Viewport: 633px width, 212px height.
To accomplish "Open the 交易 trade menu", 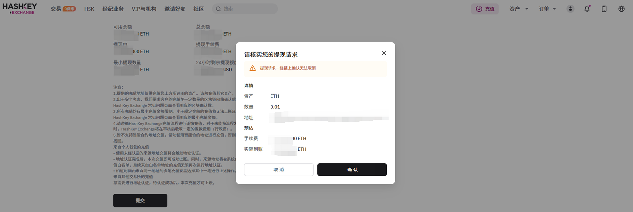I will click(x=56, y=9).
